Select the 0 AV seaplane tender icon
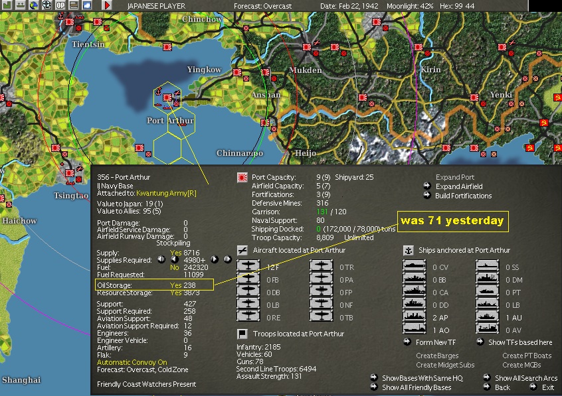 (x=488, y=329)
